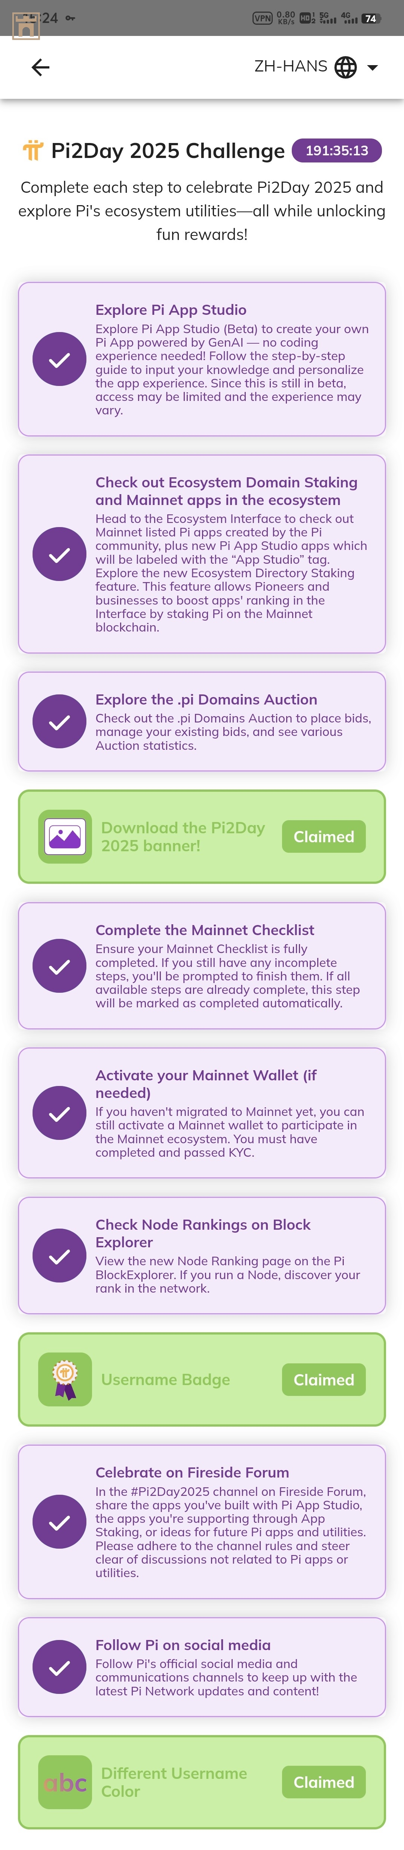Tap the checkmark for Ecosystem Domain Staking

point(59,554)
